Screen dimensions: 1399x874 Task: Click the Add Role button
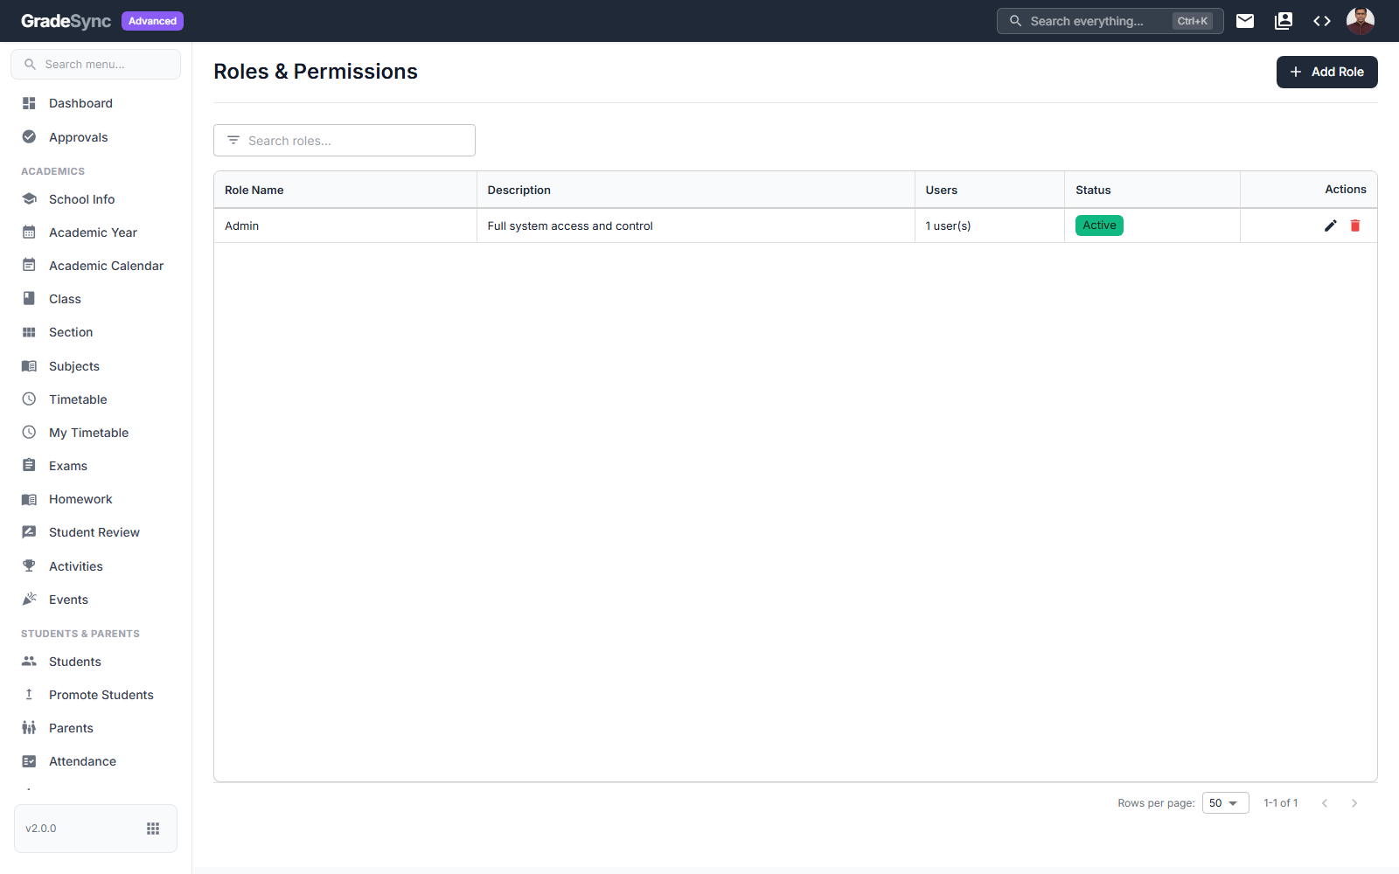coord(1327,72)
